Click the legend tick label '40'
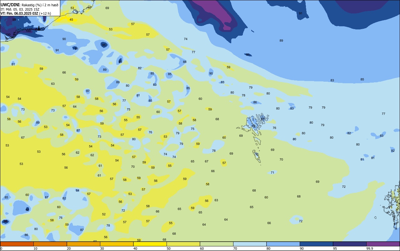The image size is (400, 251). pos(135,248)
